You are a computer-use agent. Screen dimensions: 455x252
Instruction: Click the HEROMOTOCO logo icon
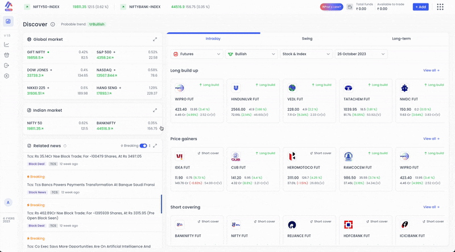[292, 157]
